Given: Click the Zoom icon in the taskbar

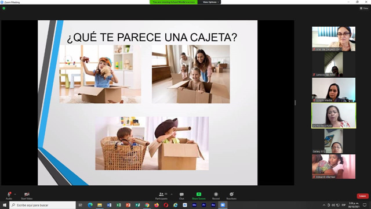Looking at the screenshot, I should pyautogui.click(x=223, y=205).
